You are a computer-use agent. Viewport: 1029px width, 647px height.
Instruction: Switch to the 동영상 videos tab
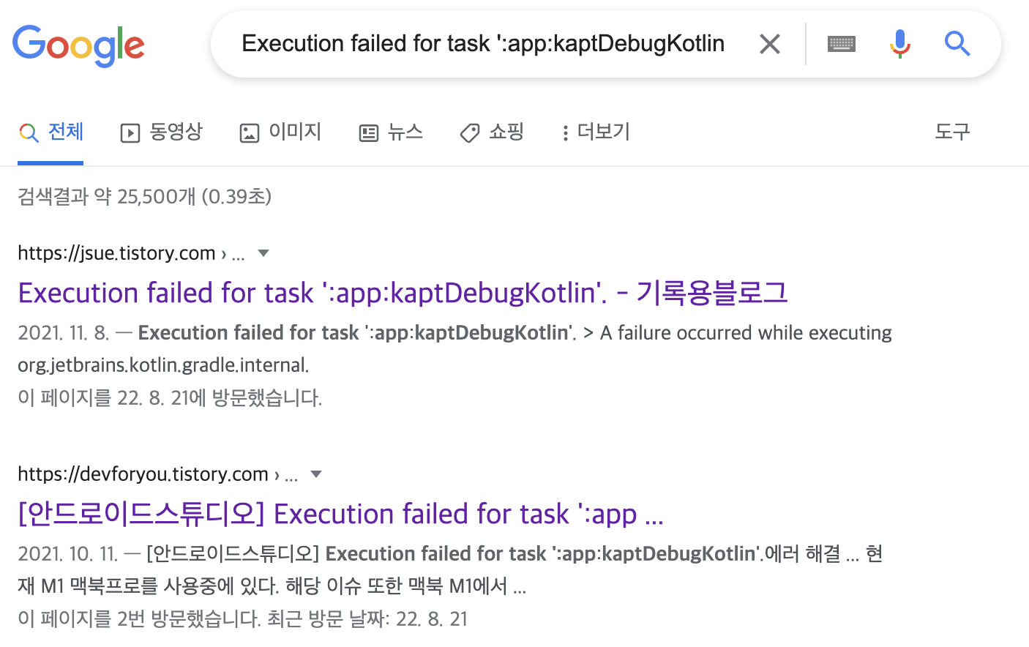click(x=161, y=132)
